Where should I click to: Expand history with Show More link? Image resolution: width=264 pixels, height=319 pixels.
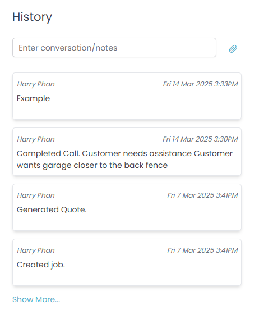(36, 299)
